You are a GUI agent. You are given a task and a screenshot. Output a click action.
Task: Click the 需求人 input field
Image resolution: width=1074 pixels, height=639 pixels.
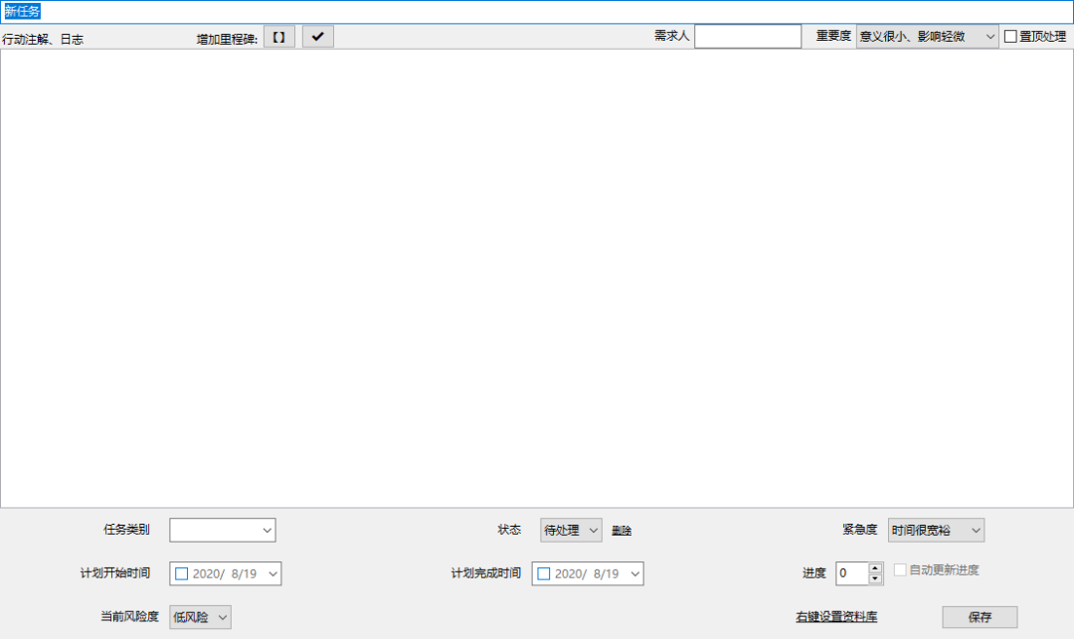click(x=747, y=37)
